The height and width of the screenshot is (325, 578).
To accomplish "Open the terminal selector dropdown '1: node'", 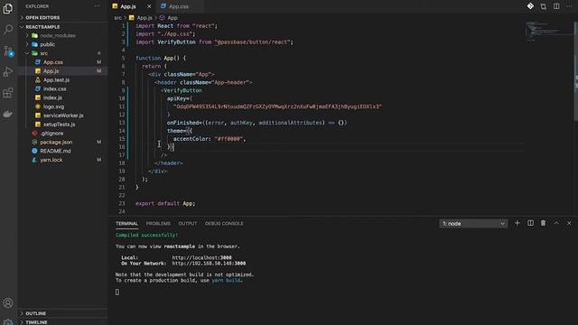I will pos(473,223).
